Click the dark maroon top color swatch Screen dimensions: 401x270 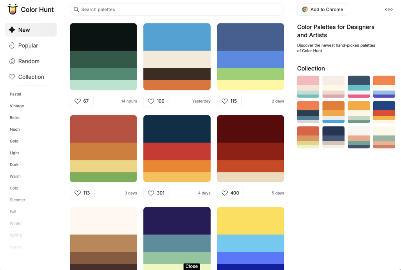(250, 129)
